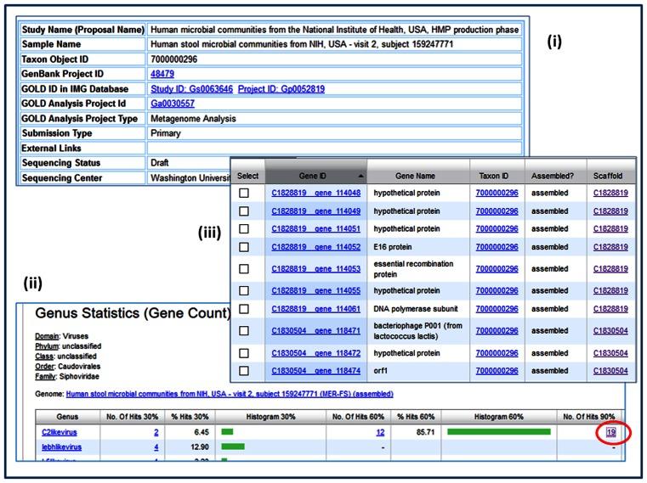The image size is (647, 483).
Task: Open gene link C1828819 gene_114049
Action: (x=315, y=211)
